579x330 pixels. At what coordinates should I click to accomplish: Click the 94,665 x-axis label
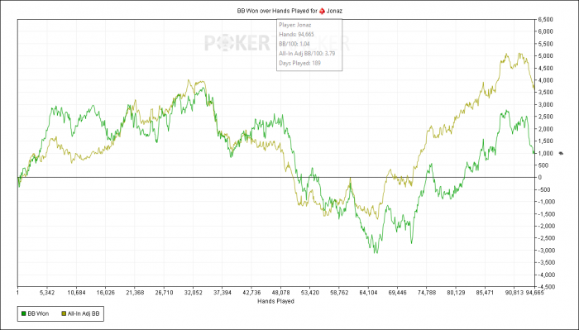[534, 293]
